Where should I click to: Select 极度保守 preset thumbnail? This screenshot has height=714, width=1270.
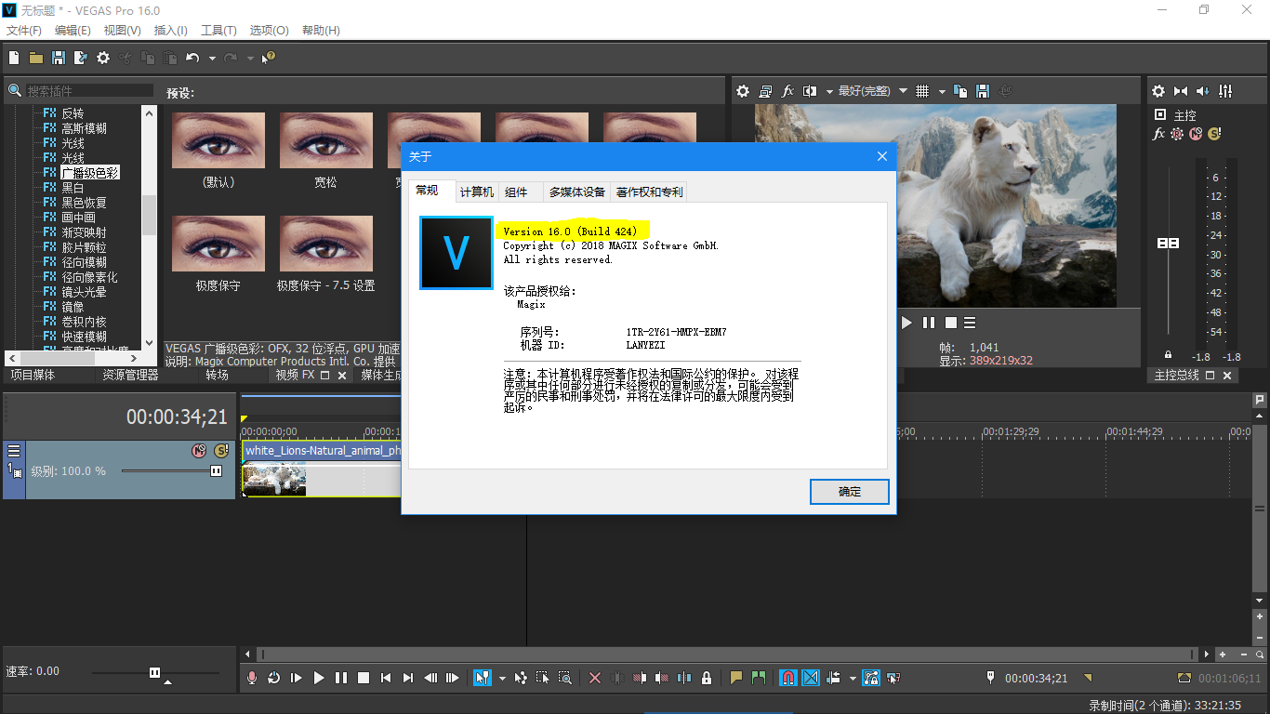(218, 244)
